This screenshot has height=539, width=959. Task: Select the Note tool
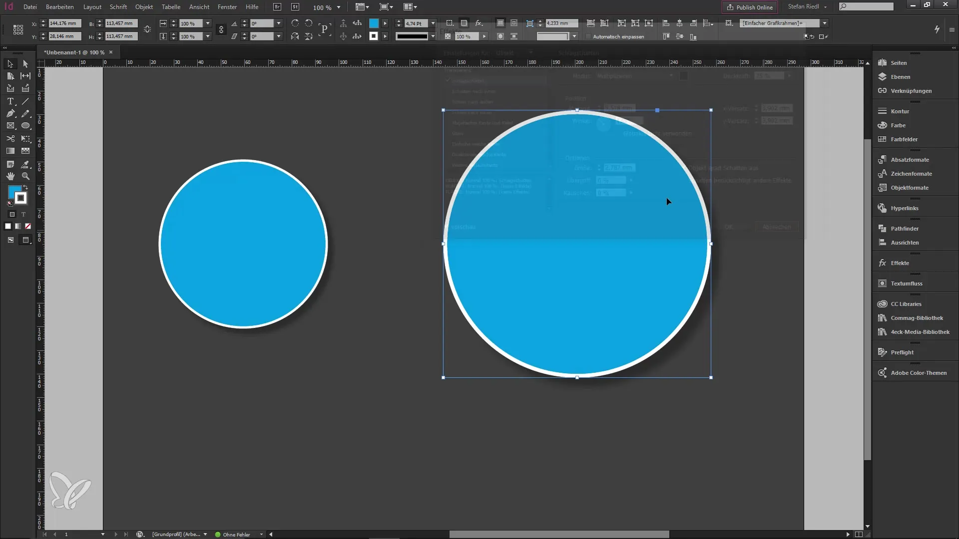(x=10, y=164)
